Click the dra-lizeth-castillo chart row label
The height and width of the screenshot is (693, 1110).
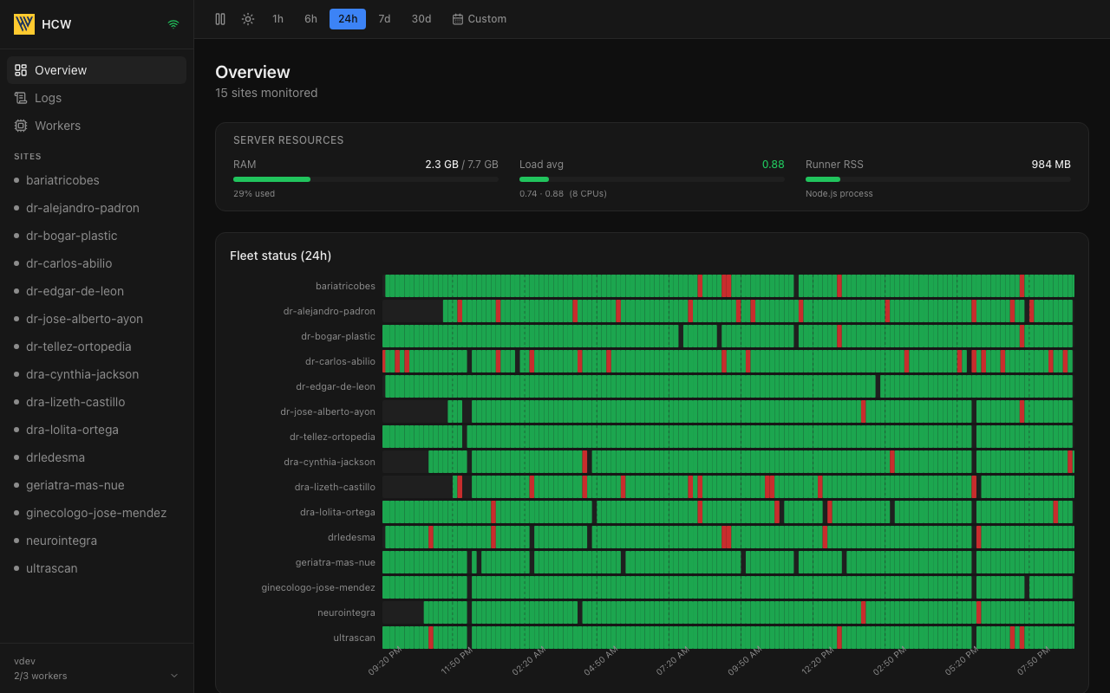pyautogui.click(x=335, y=487)
